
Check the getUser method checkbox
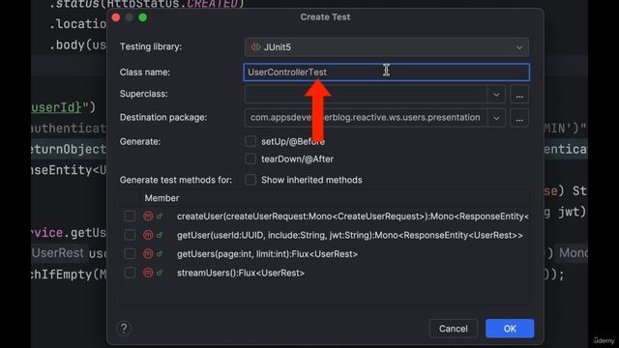tap(130, 235)
